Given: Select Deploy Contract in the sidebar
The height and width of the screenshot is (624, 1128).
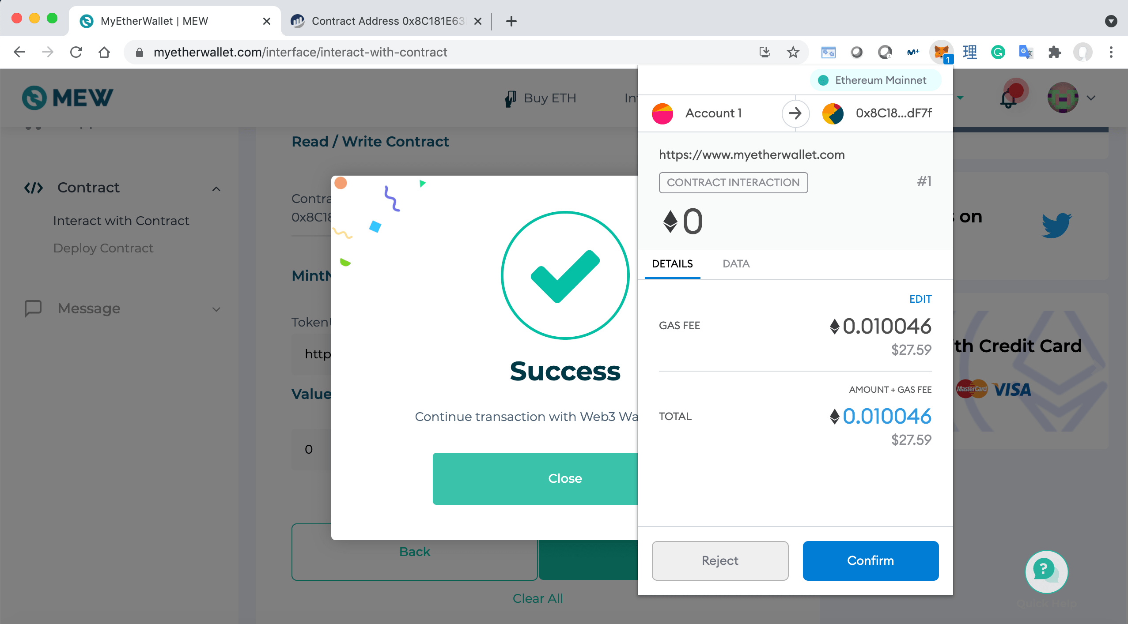Looking at the screenshot, I should (x=103, y=248).
